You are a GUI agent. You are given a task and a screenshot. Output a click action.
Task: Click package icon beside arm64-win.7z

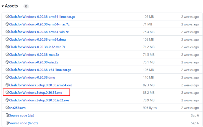point(7,31)
